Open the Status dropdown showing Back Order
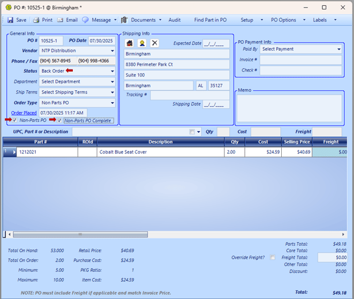Image resolution: width=354 pixels, height=299 pixels. (112, 71)
